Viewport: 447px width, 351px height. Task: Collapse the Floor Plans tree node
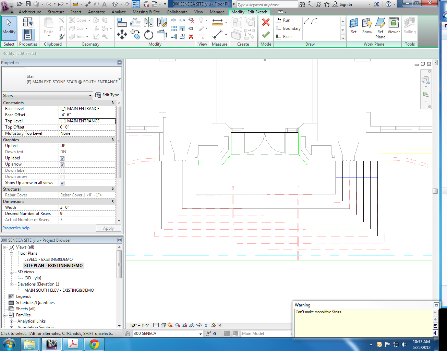[x=11, y=254]
